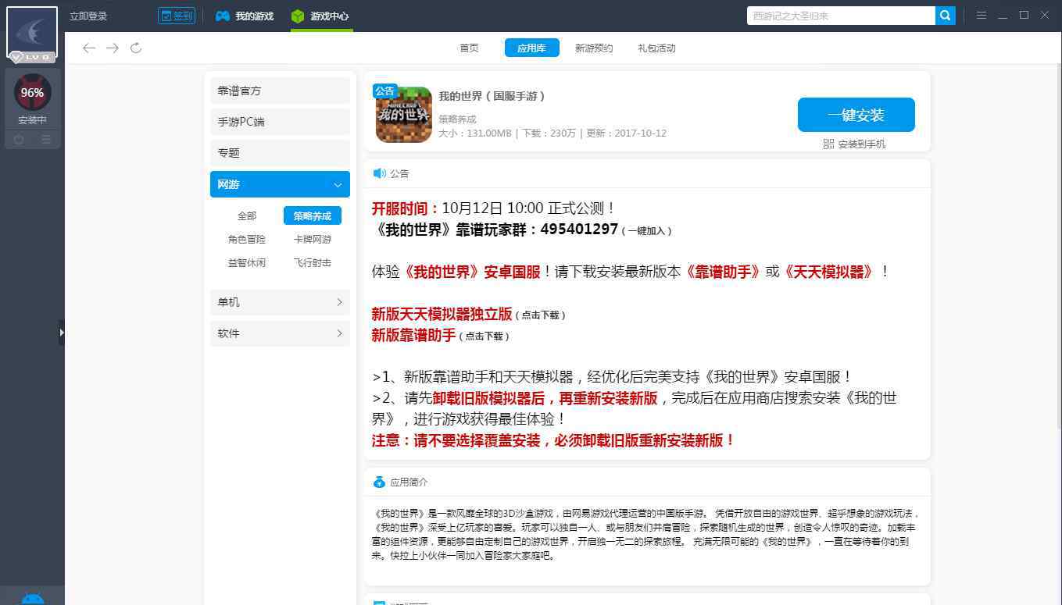The height and width of the screenshot is (605, 1062).
Task: Open the list menu icon under installing game
Action: coord(46,140)
